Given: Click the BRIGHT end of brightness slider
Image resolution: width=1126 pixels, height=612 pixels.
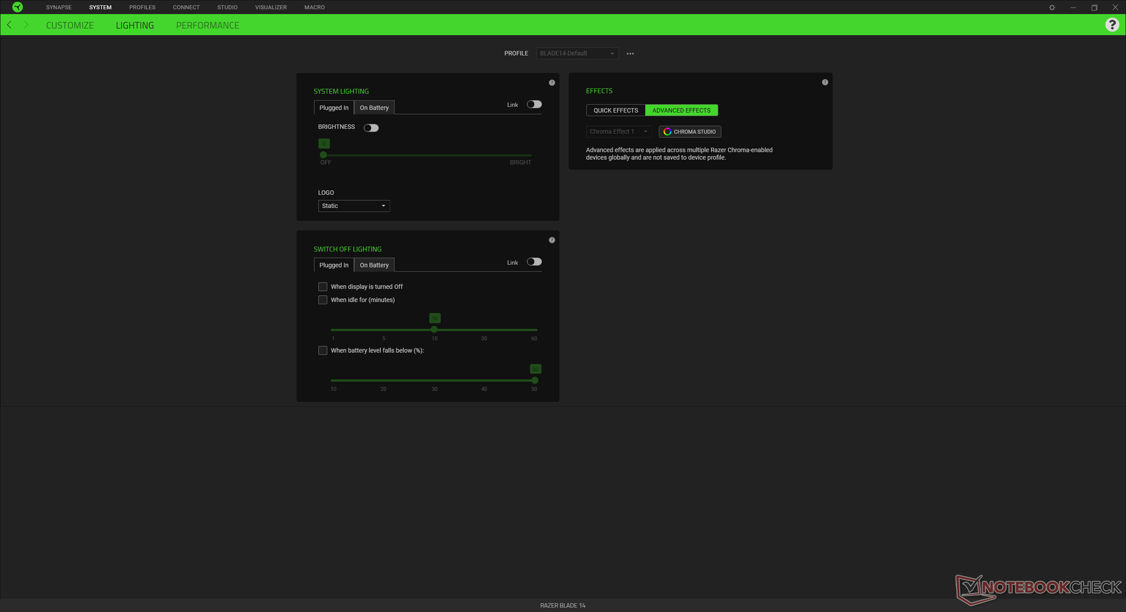Looking at the screenshot, I should click(520, 162).
